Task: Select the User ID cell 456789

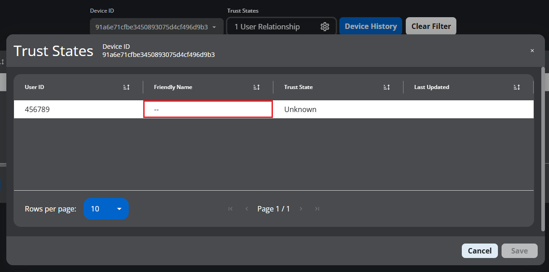Action: pyautogui.click(x=79, y=109)
